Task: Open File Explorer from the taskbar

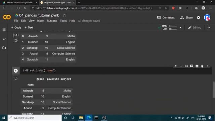Action: 81,118
